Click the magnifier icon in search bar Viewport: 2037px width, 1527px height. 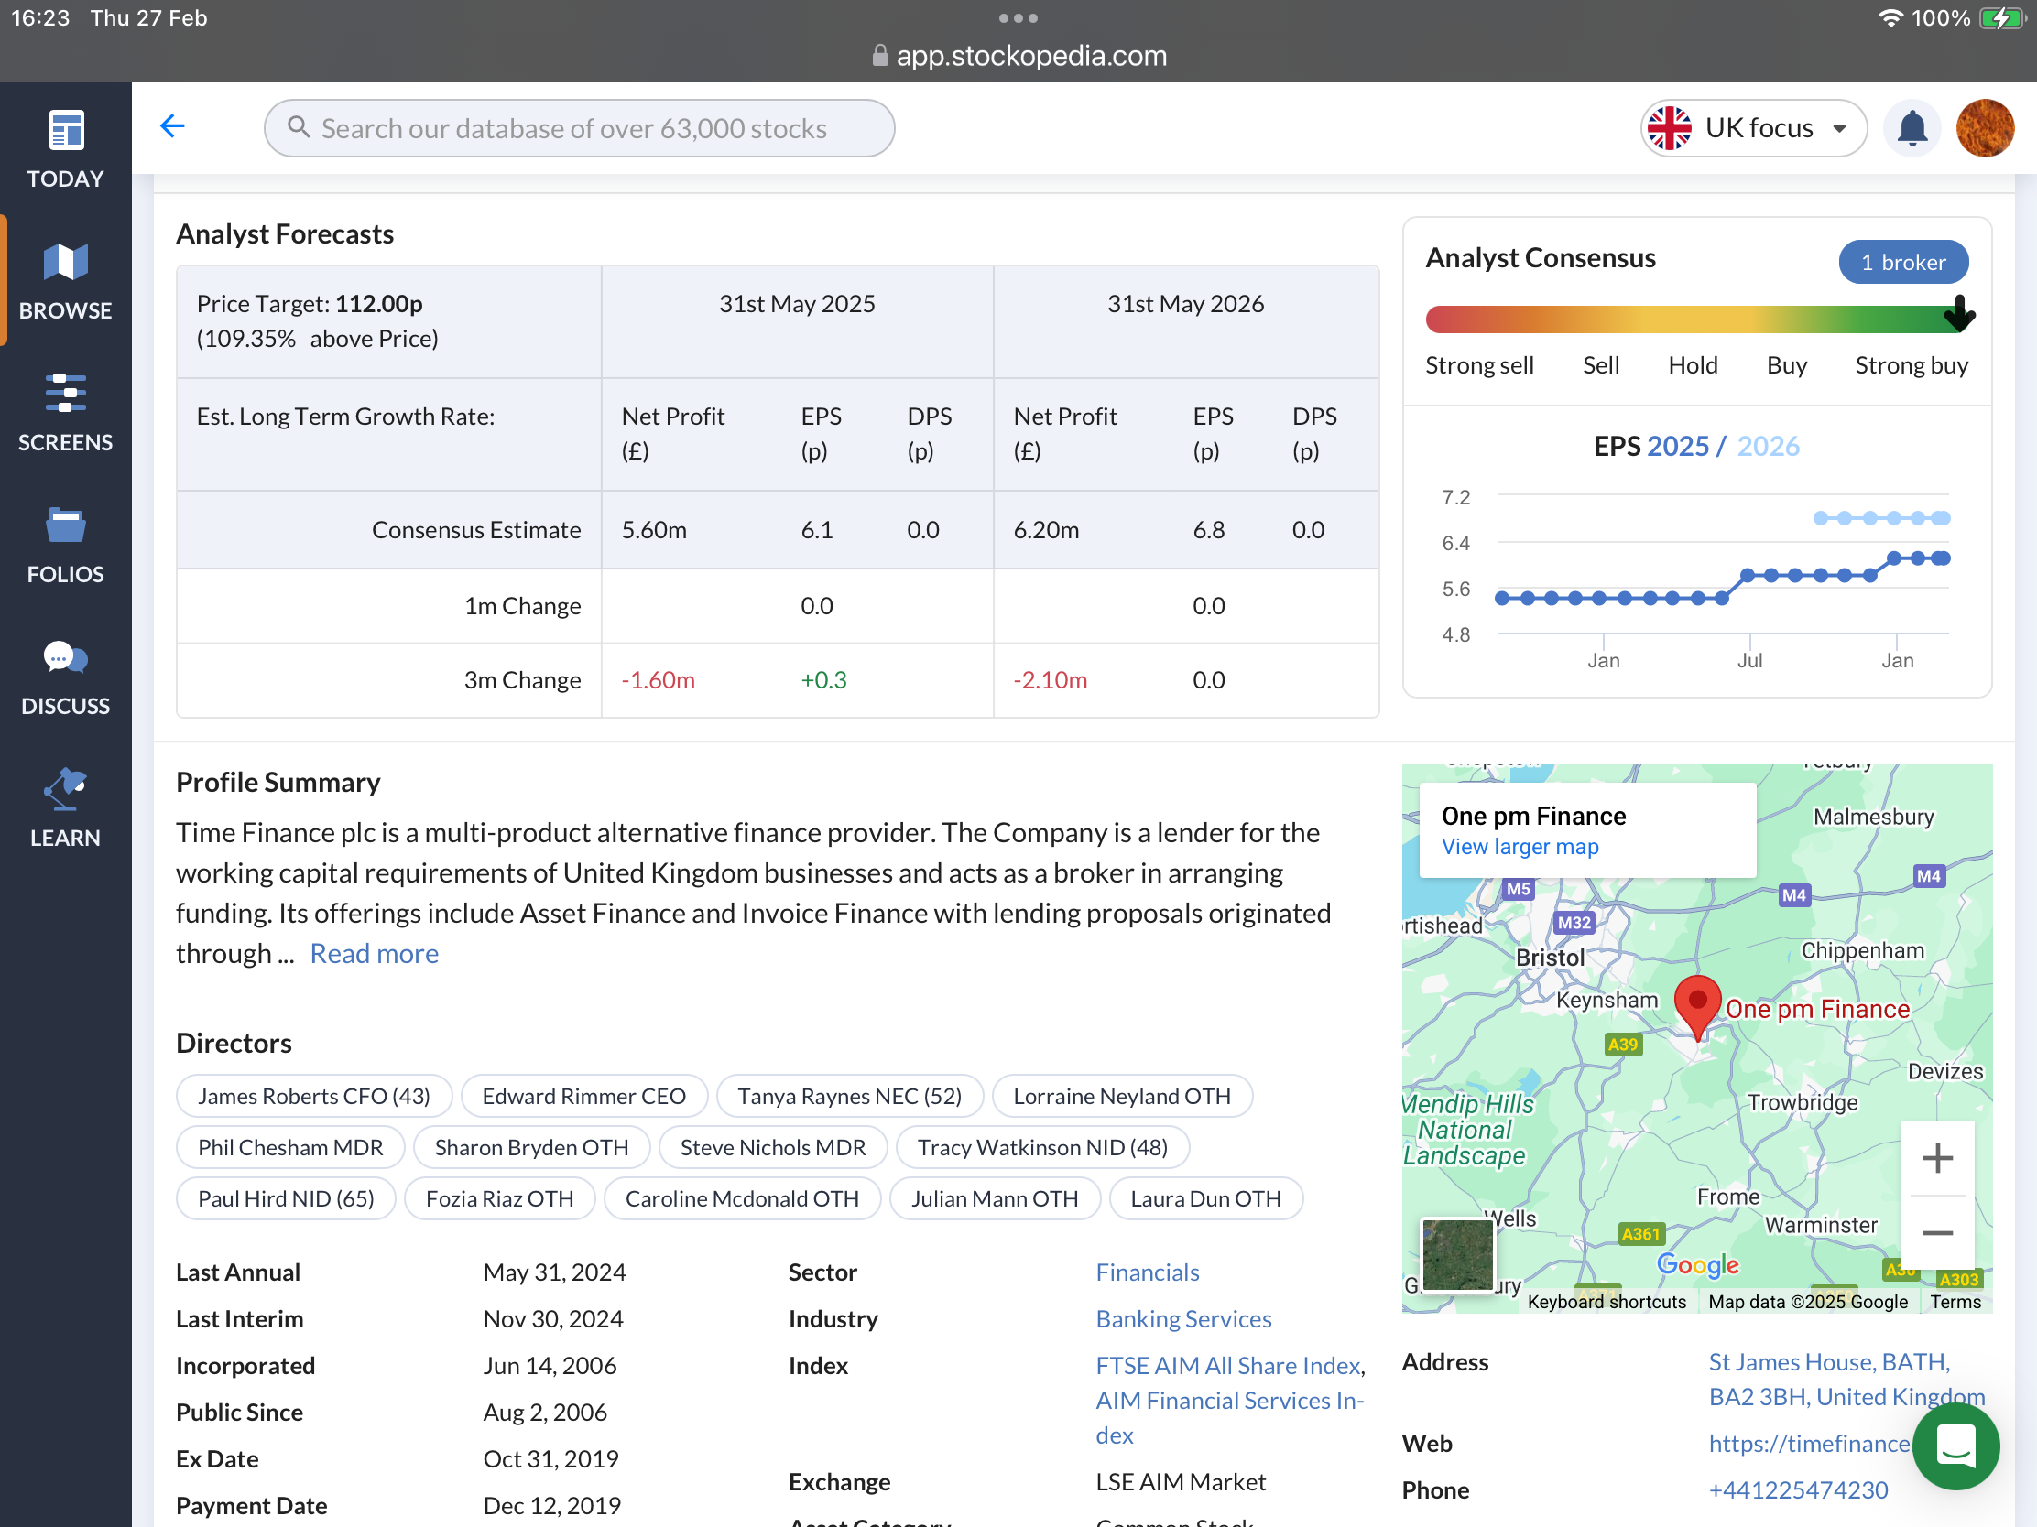point(299,127)
